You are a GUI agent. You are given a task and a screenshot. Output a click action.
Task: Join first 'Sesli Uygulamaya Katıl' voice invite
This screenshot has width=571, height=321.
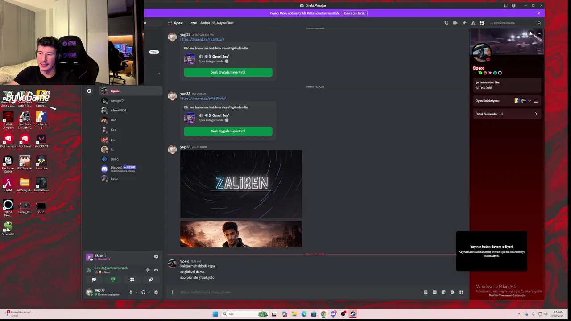pyautogui.click(x=228, y=72)
